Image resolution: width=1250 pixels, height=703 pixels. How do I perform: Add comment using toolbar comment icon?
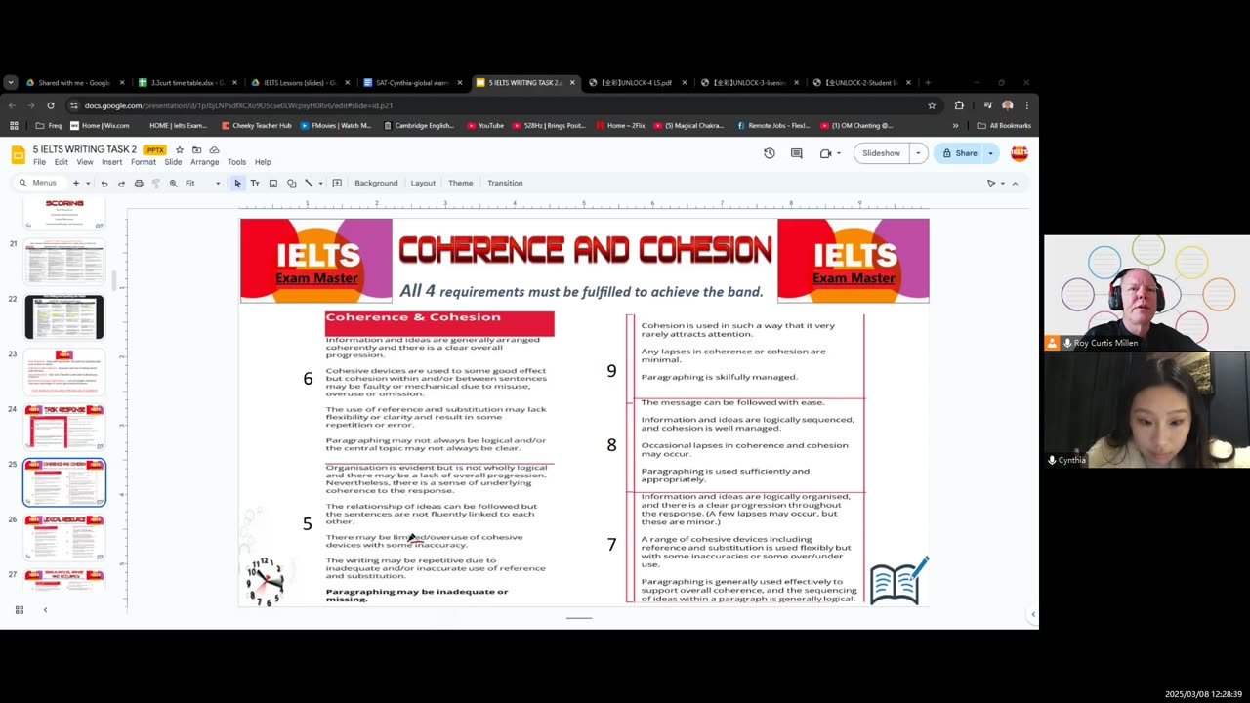[x=337, y=183]
